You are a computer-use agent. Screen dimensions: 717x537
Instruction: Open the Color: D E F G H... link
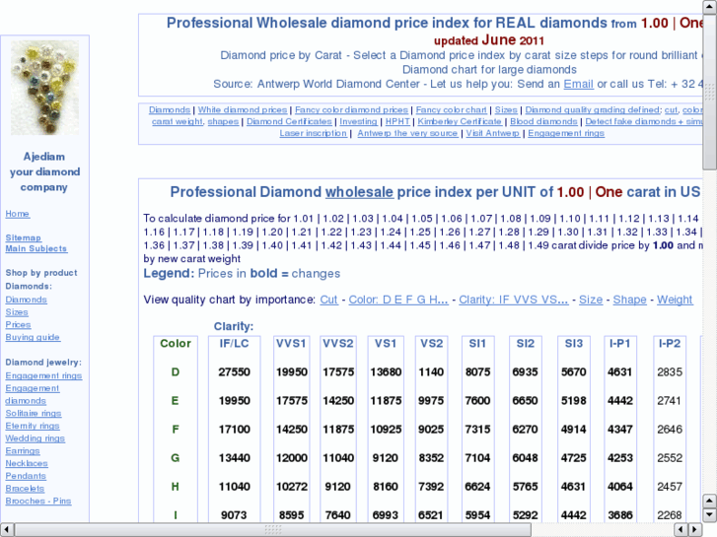click(x=398, y=300)
